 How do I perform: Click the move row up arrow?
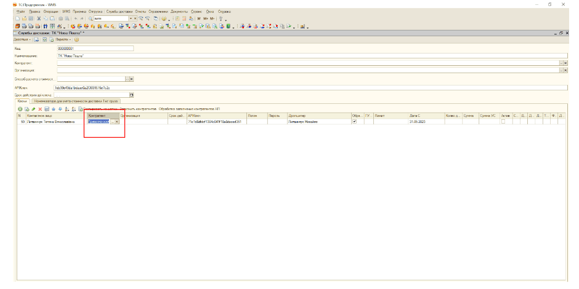pos(54,109)
